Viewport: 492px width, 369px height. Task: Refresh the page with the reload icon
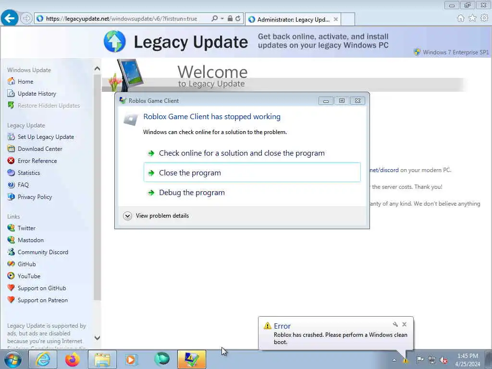click(238, 19)
